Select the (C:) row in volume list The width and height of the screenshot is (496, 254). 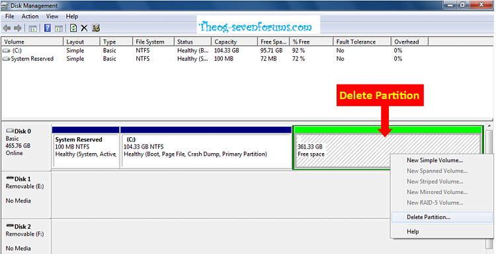pyautogui.click(x=215, y=51)
